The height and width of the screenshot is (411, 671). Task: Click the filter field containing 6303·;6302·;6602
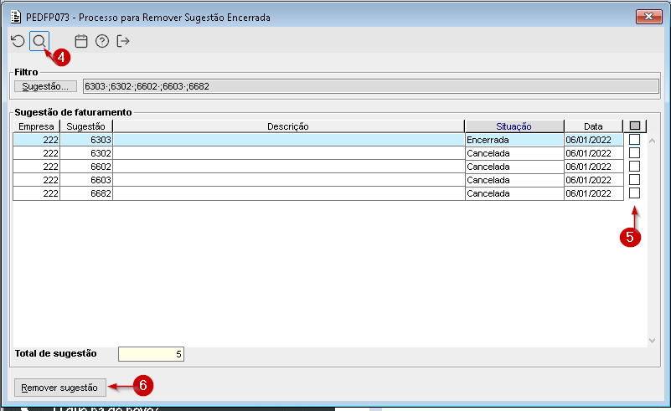[370, 86]
